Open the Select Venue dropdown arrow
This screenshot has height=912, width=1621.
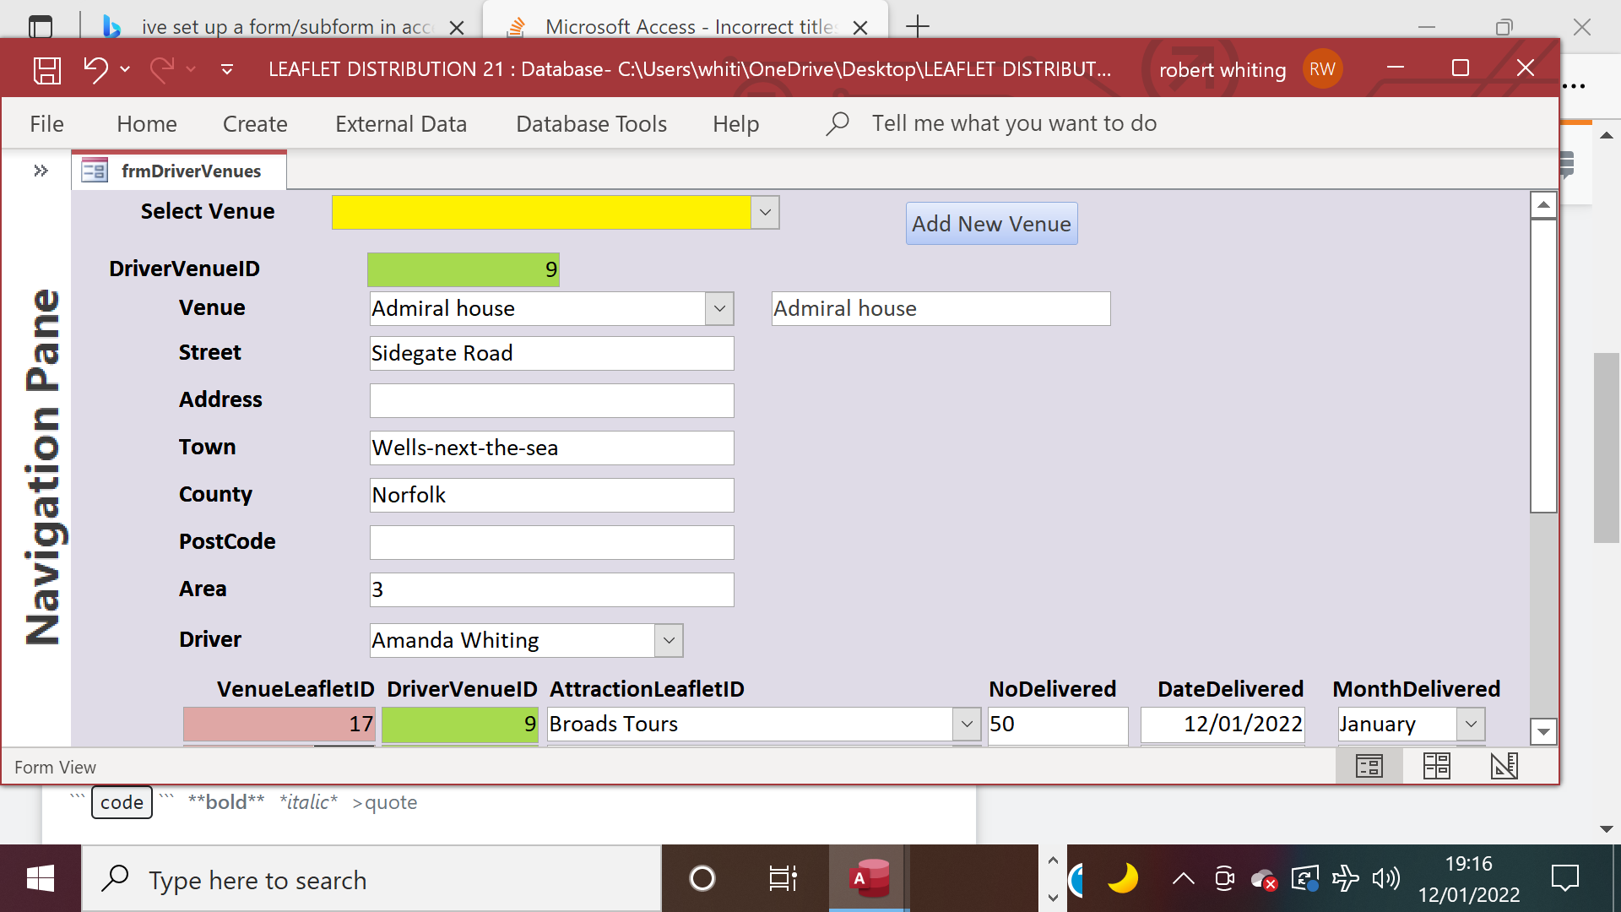(765, 213)
